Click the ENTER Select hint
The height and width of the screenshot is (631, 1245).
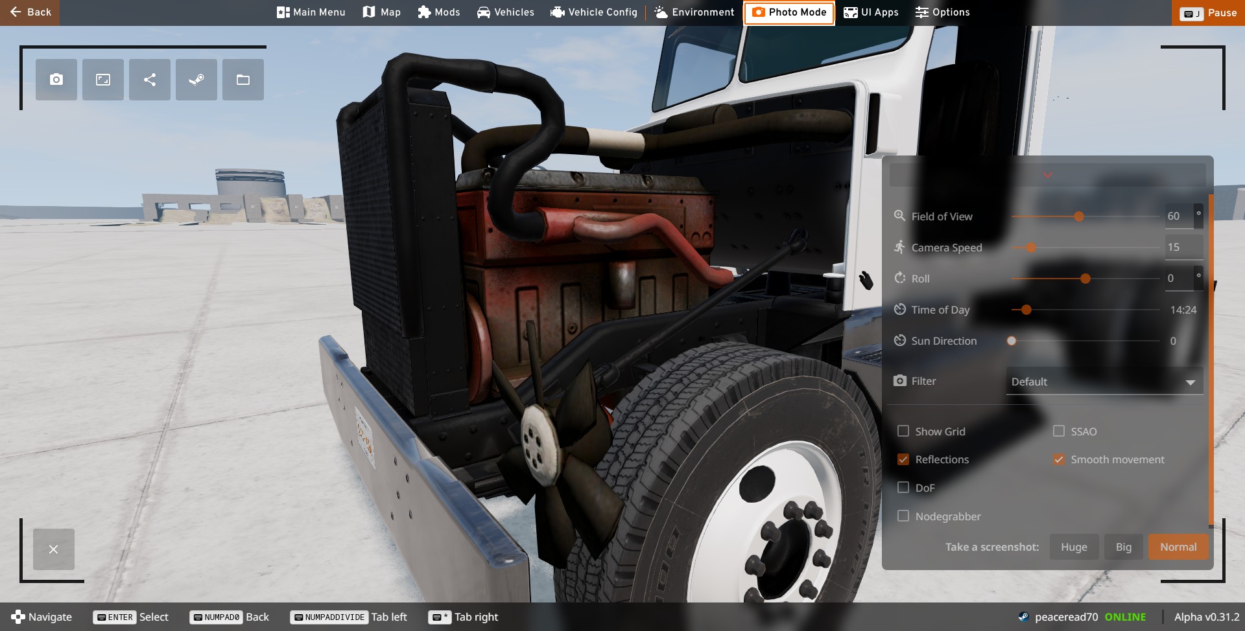(x=130, y=617)
